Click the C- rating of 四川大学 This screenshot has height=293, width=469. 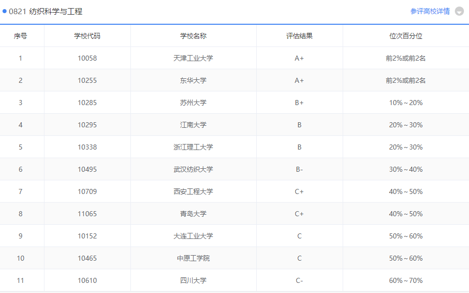click(299, 280)
